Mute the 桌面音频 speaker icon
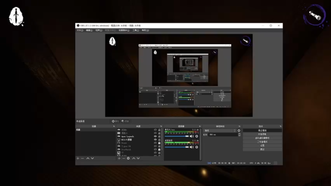Image resolution: width=331 pixels, height=186 pixels. (192, 147)
